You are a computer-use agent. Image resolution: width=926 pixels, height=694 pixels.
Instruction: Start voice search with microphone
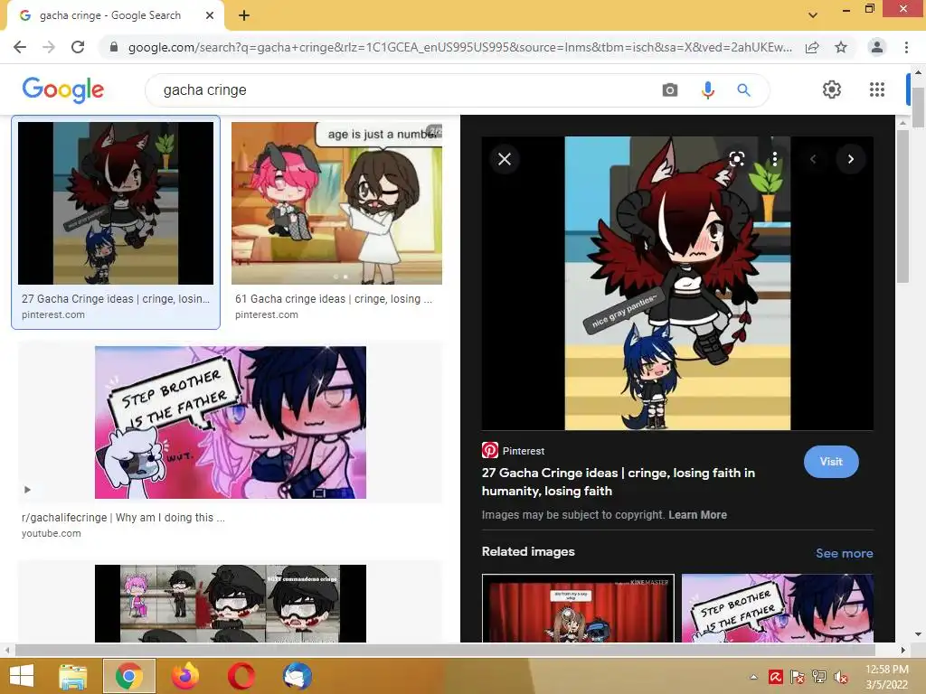(x=707, y=90)
